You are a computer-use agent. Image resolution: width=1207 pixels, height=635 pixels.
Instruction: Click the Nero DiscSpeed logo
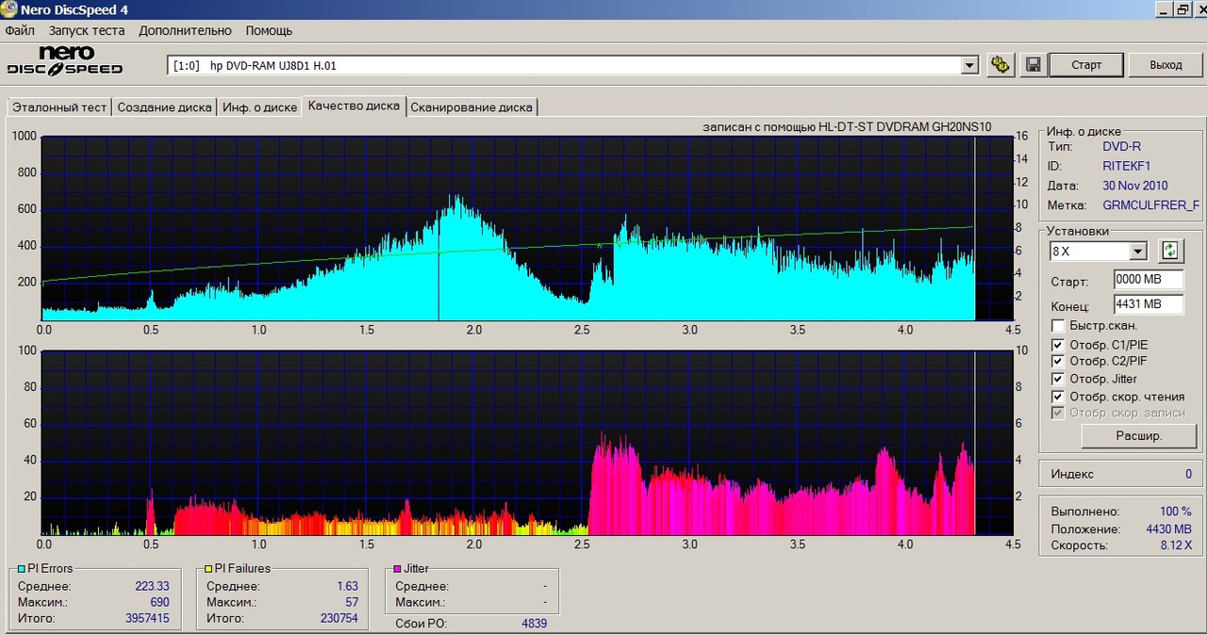tap(65, 62)
